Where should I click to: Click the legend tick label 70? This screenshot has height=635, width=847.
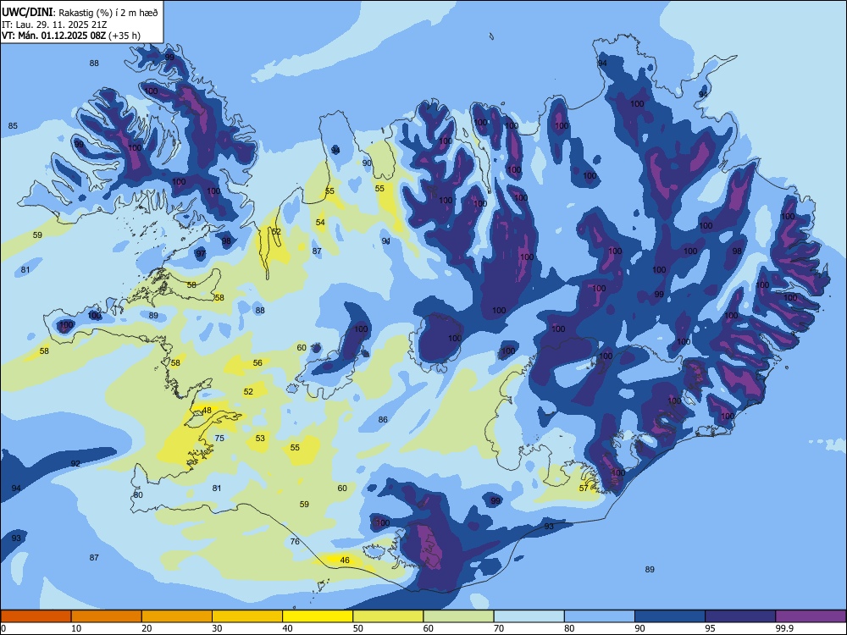tap(499, 628)
